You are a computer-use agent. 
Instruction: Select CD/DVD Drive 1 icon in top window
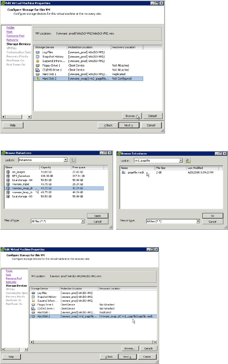point(38,70)
